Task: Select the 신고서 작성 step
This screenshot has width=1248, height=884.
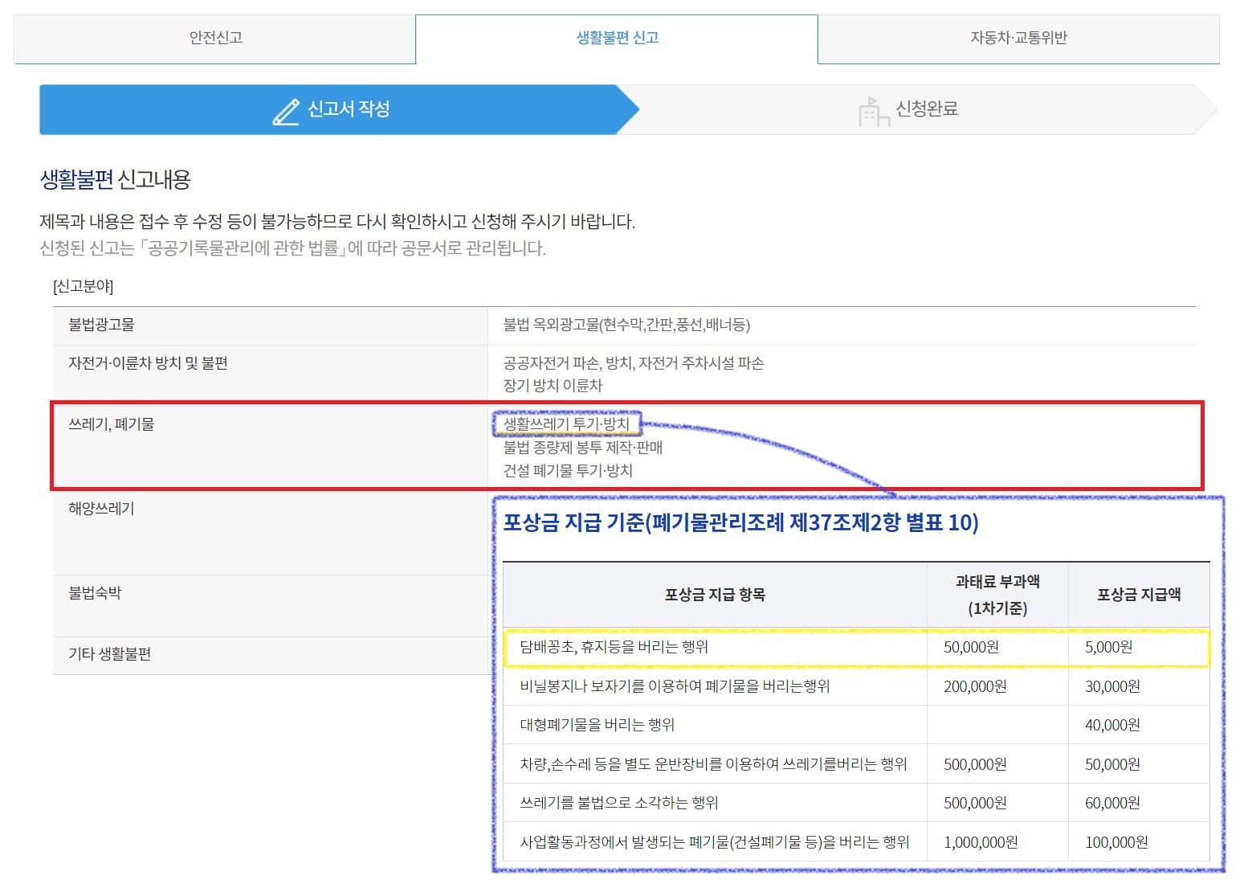Action: [x=338, y=109]
